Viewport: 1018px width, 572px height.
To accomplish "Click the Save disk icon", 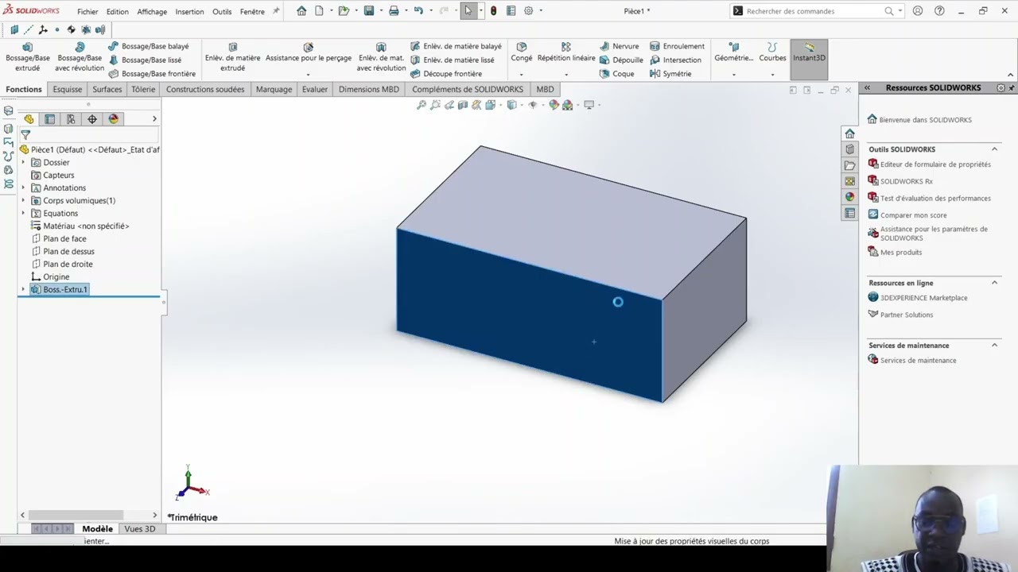I will click(x=369, y=11).
